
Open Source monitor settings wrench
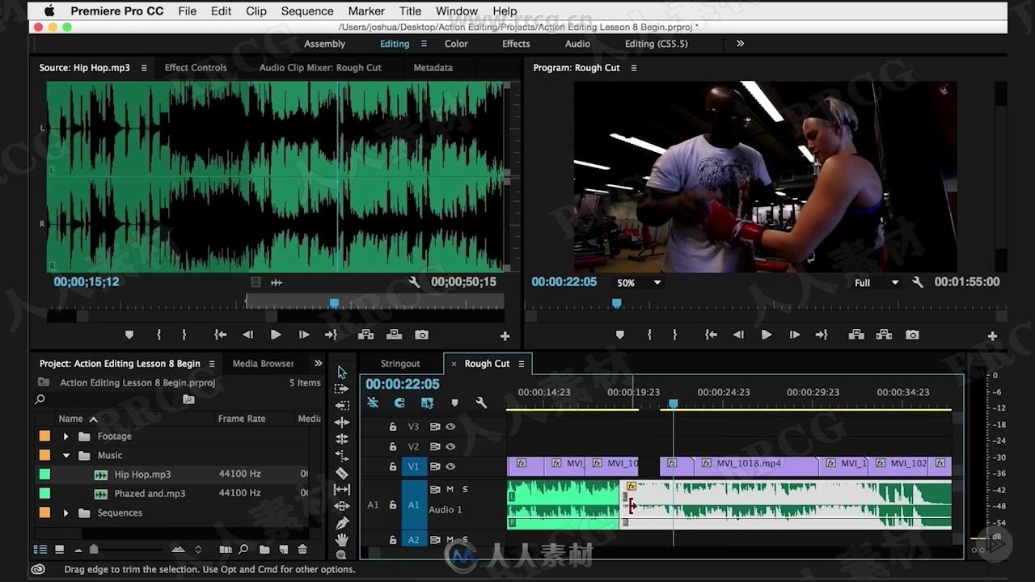click(414, 282)
